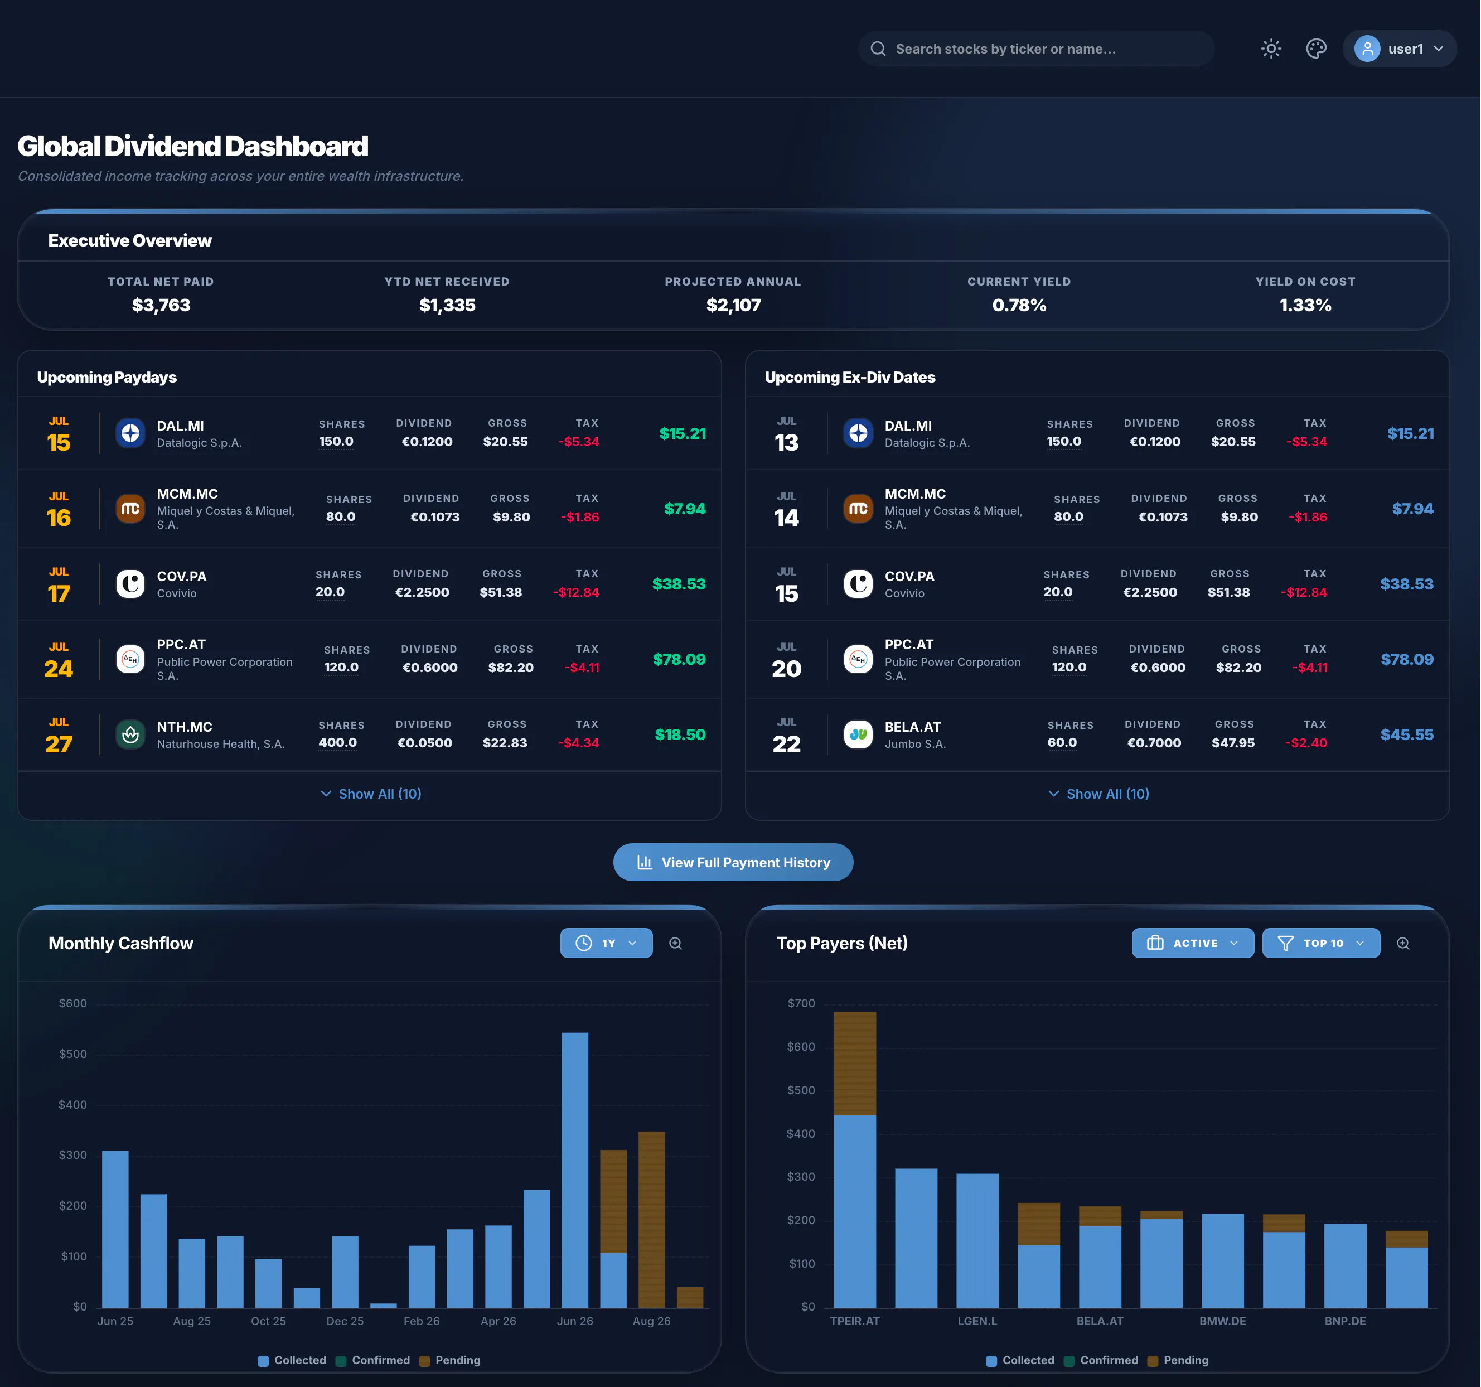This screenshot has height=1387, width=1481.
Task: Click JUL 24 date for PPC.AT payday
Action: point(59,659)
